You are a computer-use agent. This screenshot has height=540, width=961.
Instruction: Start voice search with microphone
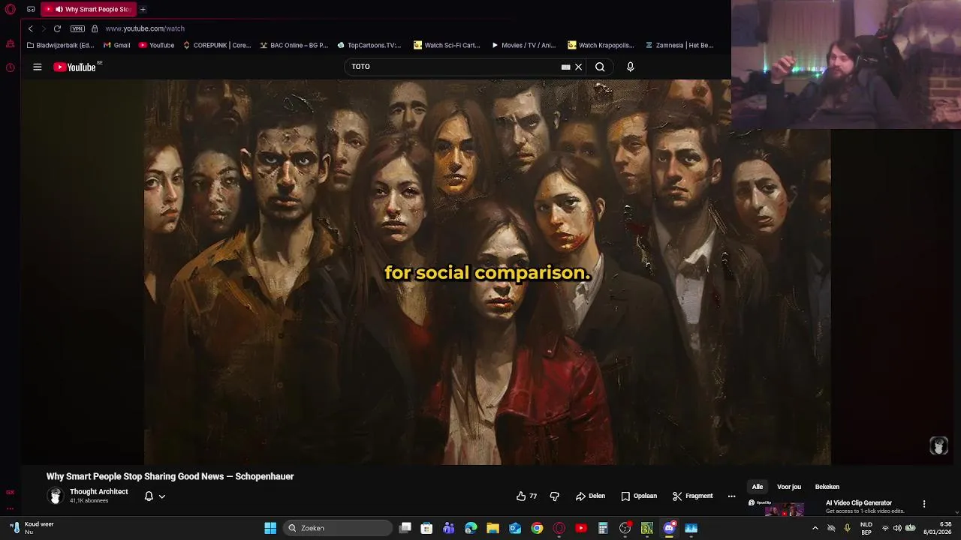(x=630, y=67)
